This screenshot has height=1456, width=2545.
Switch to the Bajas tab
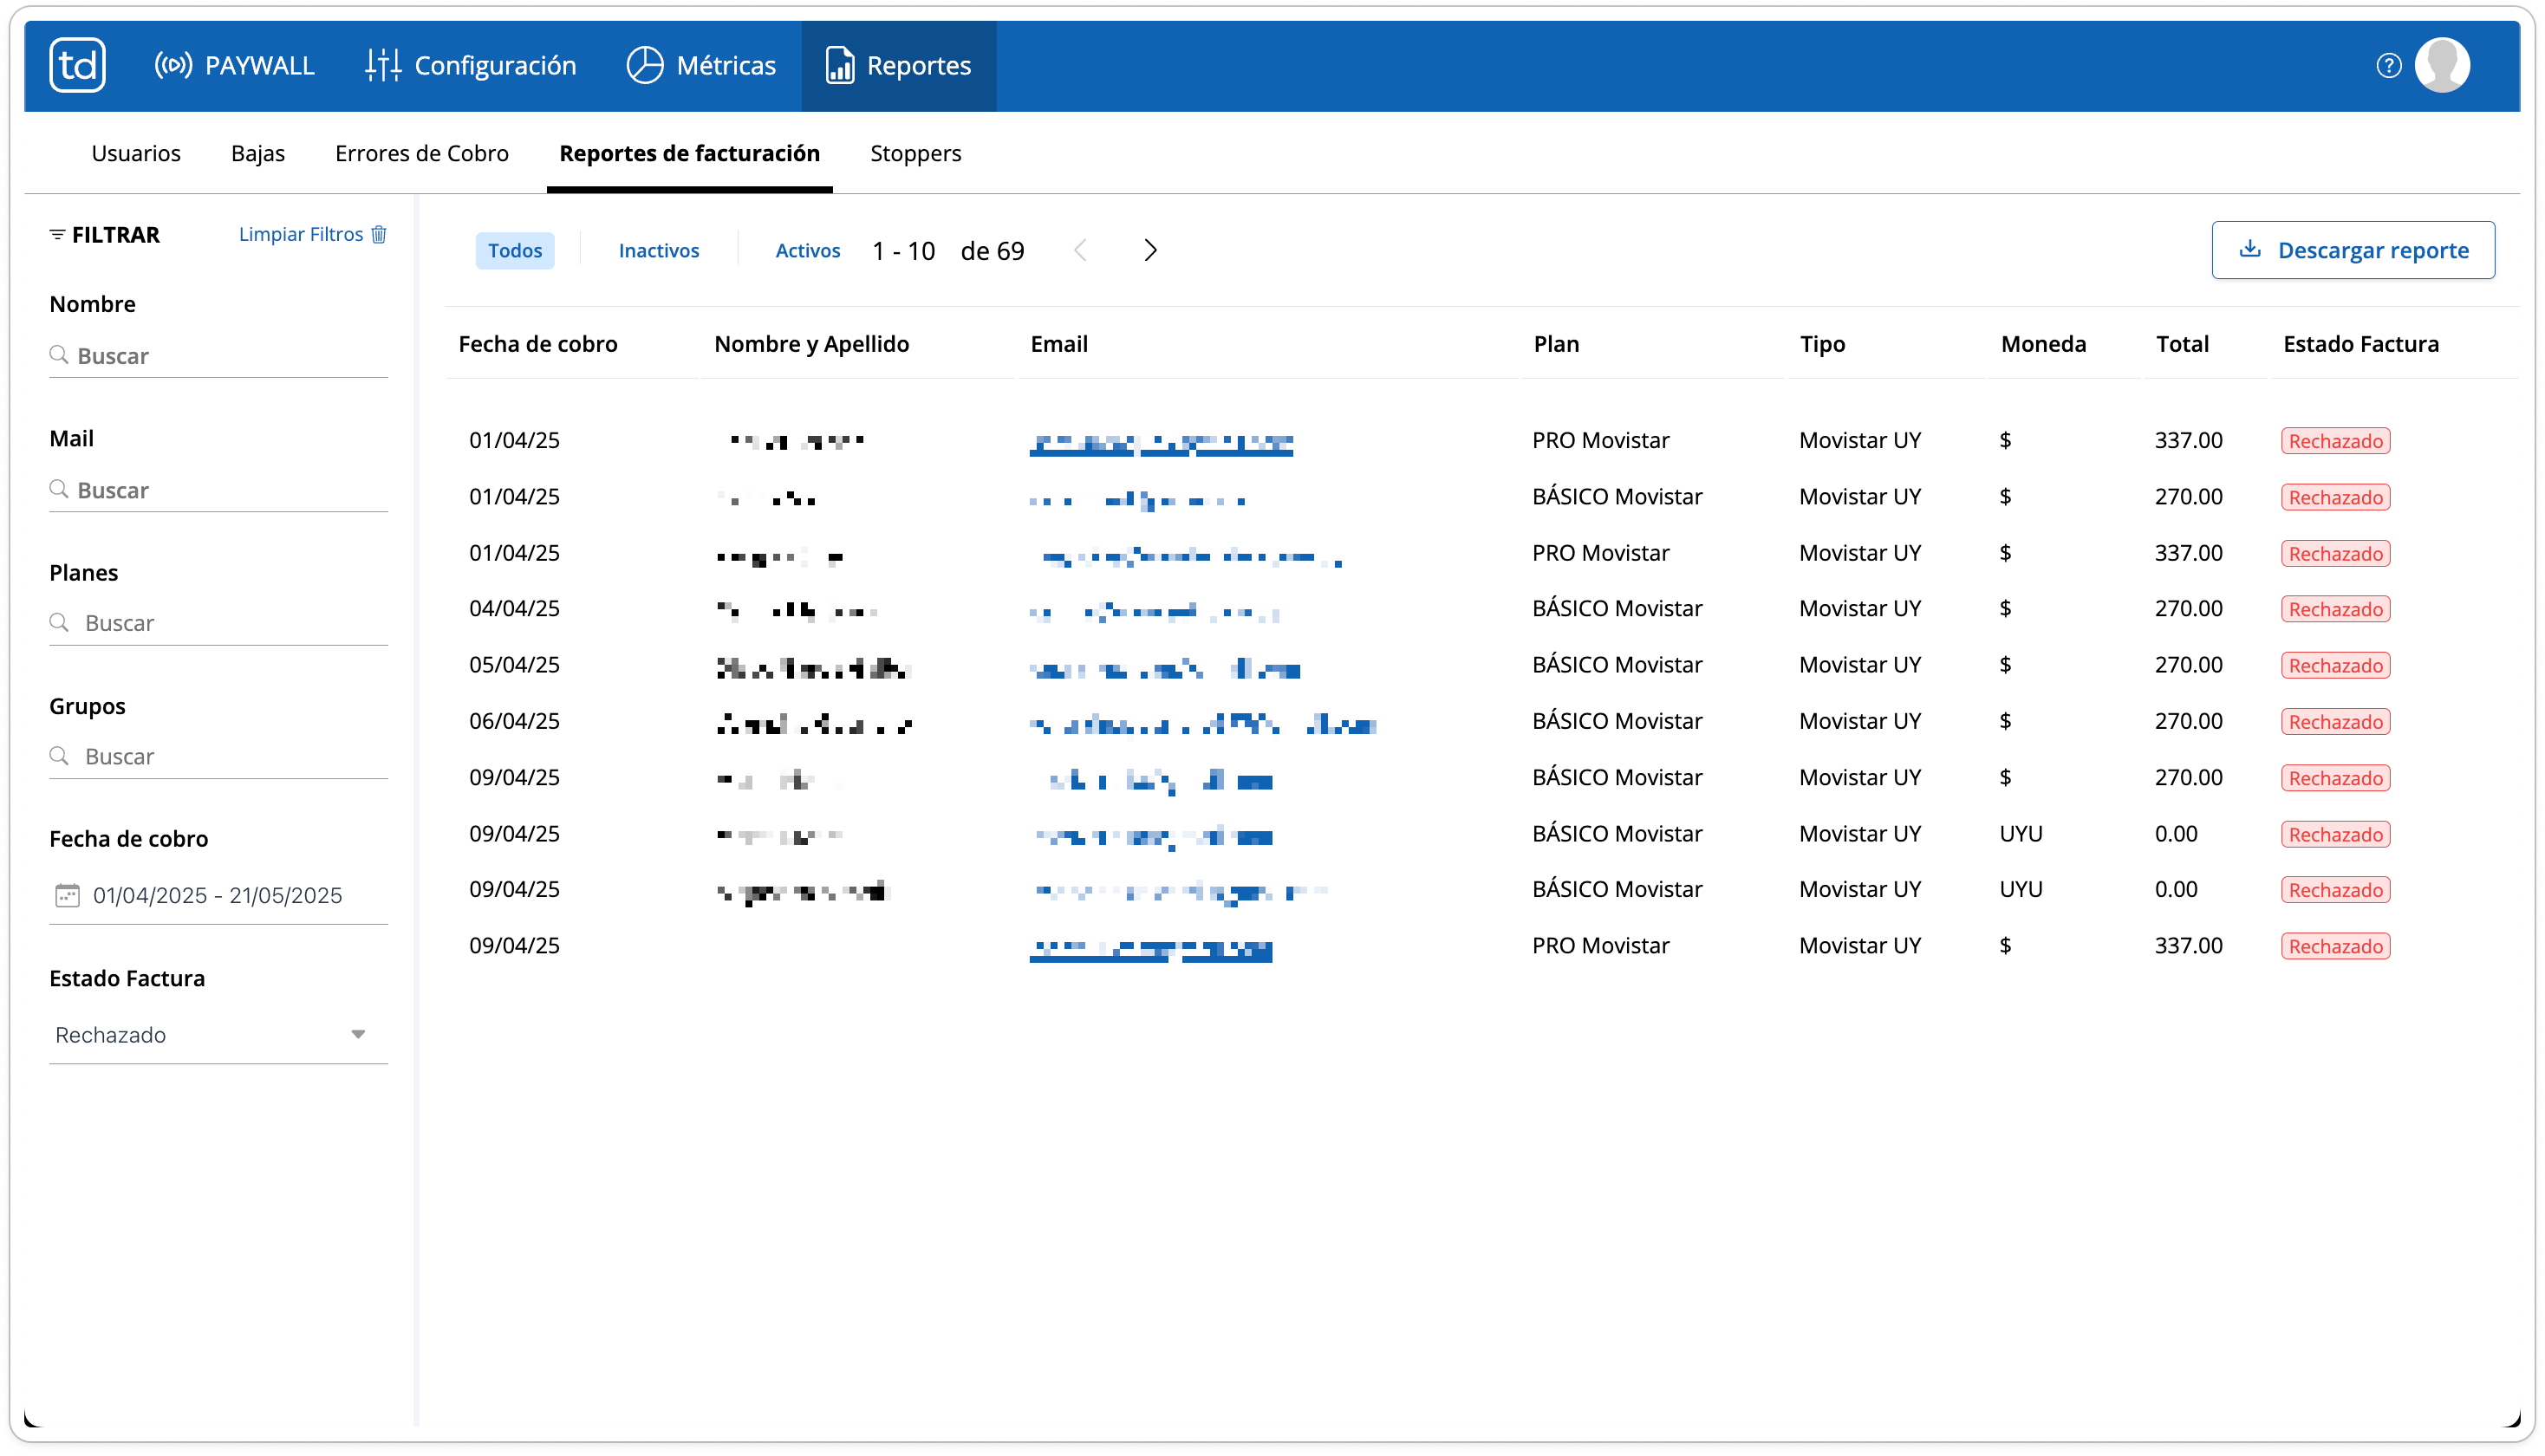tap(258, 153)
